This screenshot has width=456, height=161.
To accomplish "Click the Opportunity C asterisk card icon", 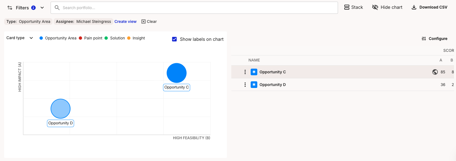I will 254,72.
